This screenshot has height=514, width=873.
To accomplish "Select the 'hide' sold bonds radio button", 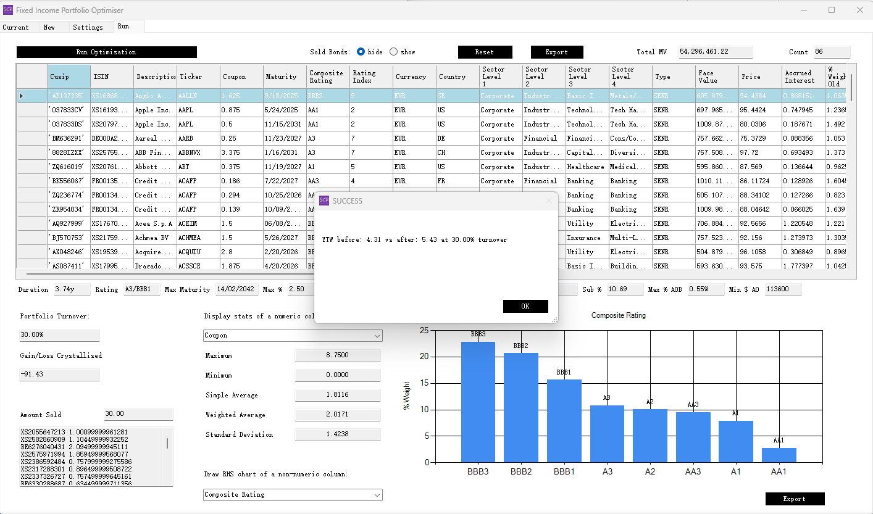I will point(361,52).
